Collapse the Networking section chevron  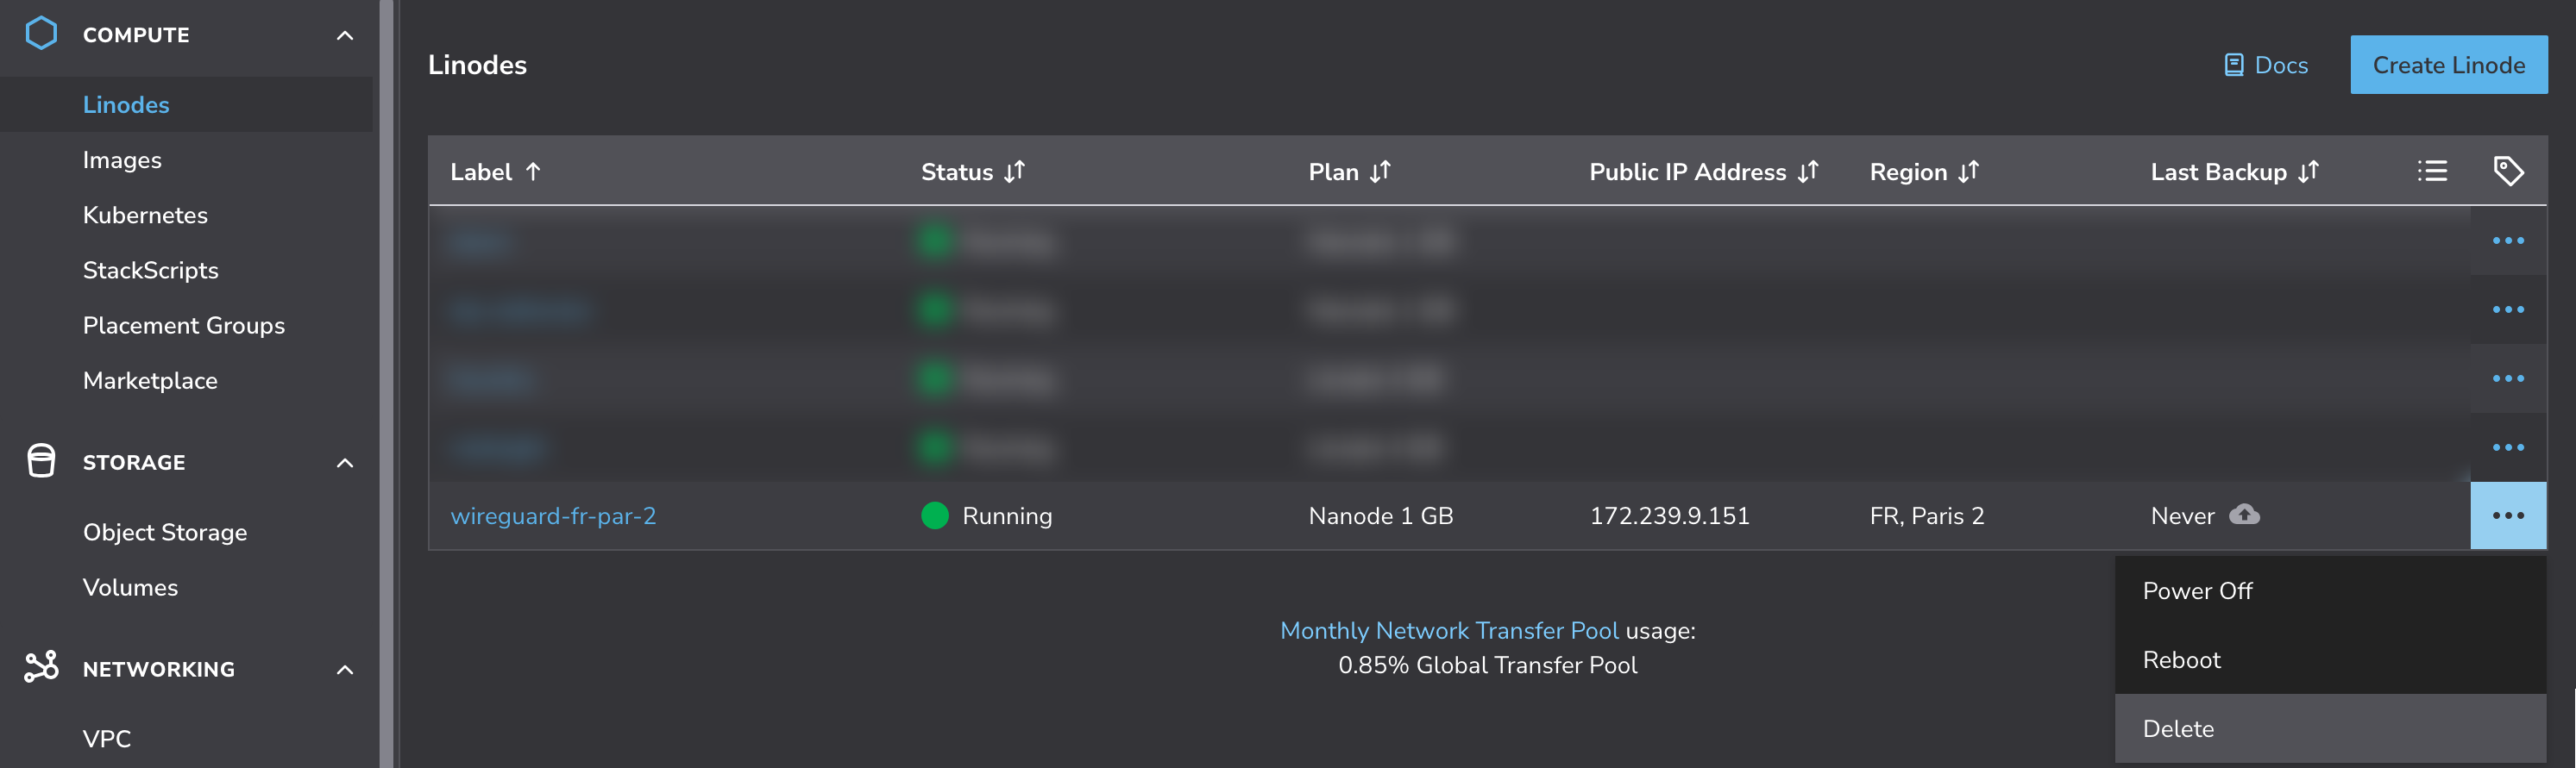(x=345, y=669)
